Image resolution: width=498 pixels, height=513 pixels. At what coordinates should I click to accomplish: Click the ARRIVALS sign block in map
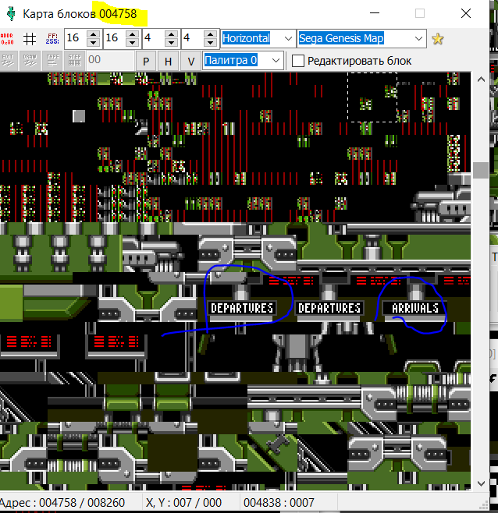coord(415,308)
